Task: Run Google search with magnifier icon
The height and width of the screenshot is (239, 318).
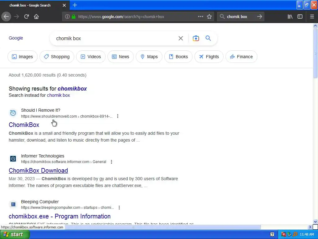Action: pos(208,38)
